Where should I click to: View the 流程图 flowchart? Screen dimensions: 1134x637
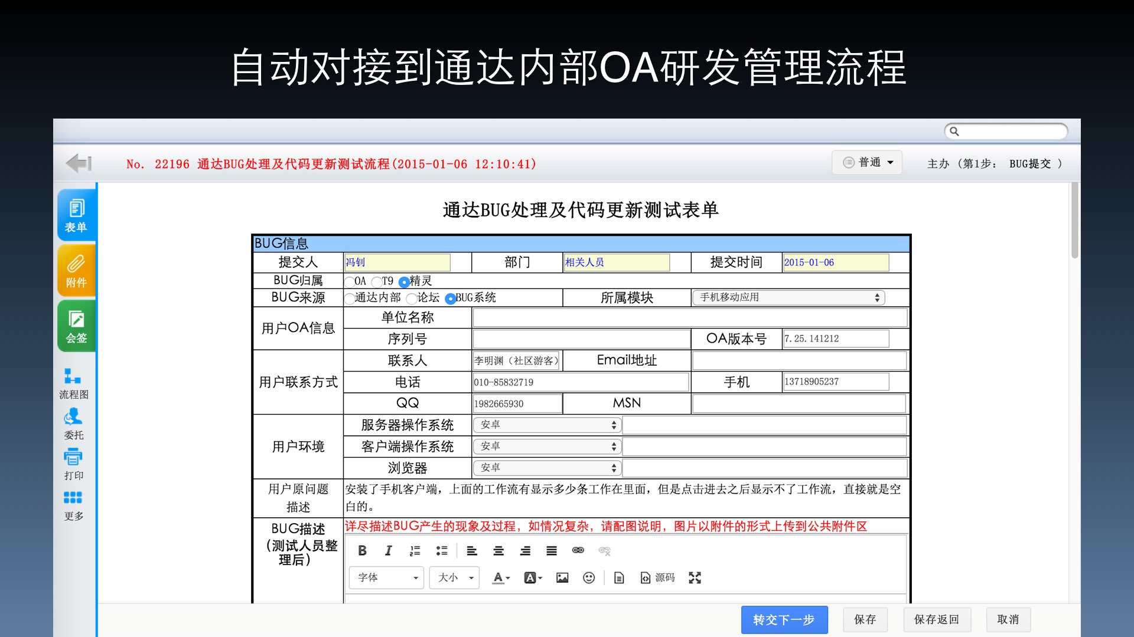(74, 383)
